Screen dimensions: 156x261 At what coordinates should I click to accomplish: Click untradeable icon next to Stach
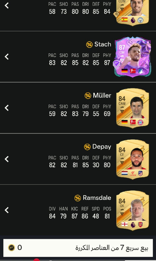tap(89, 45)
